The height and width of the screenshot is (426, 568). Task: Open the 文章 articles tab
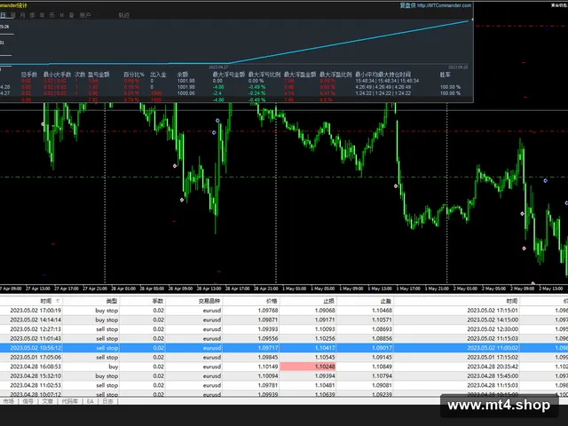point(47,401)
